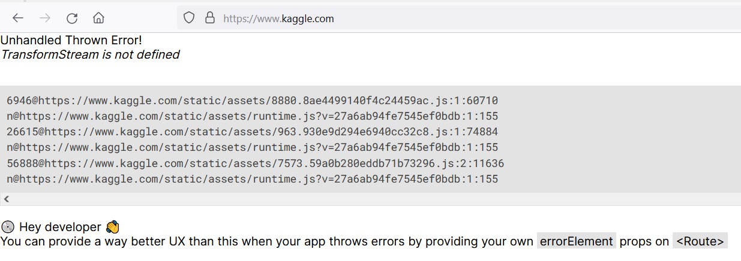This screenshot has height=261, width=741.
Task: Open the browser home page
Action: 99,18
